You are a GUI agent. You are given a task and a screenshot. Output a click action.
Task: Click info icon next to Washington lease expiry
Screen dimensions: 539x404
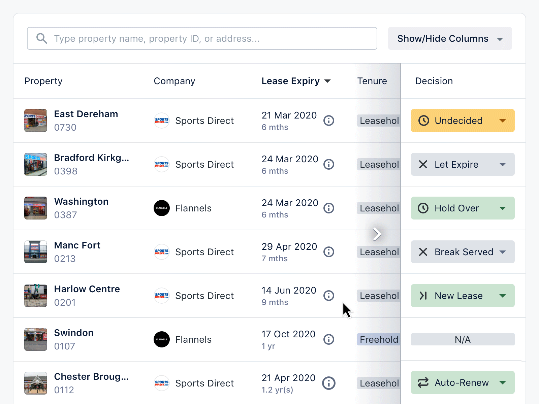click(x=328, y=208)
